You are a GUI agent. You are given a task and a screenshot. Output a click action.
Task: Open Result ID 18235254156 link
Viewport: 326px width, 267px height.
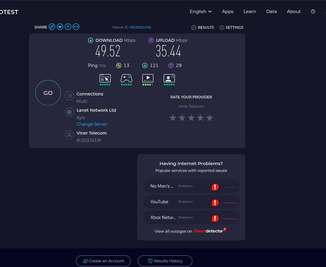(140, 27)
